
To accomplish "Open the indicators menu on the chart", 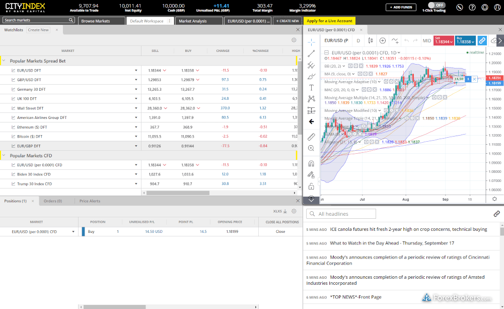I will click(395, 40).
